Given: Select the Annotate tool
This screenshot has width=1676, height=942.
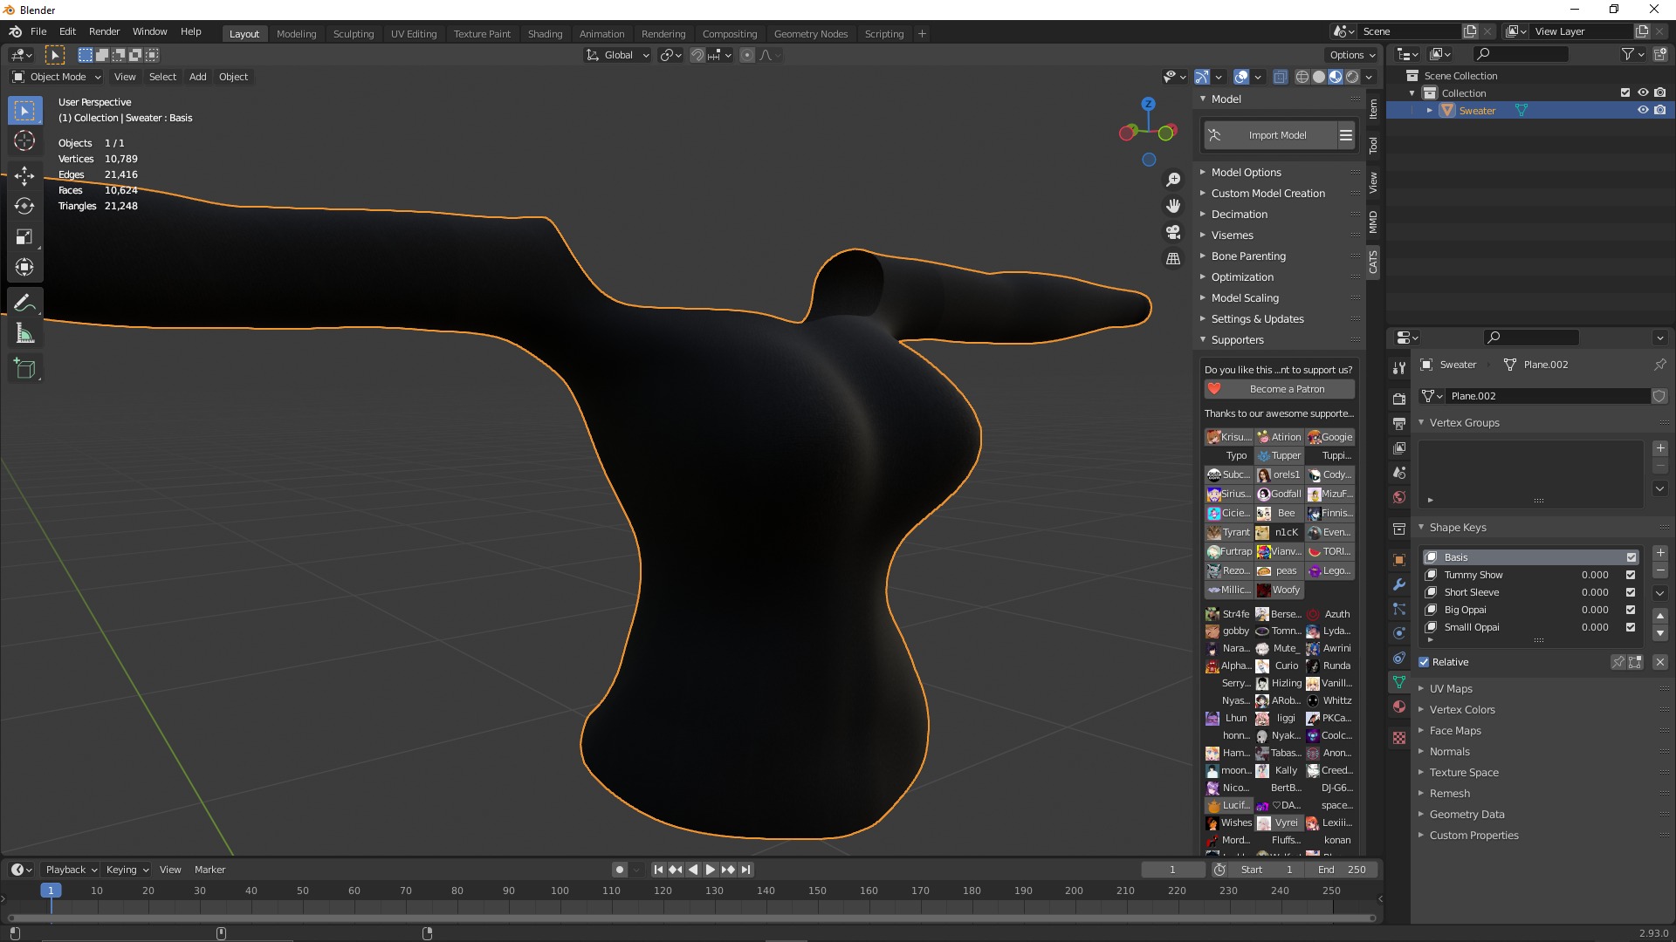Looking at the screenshot, I should (x=24, y=303).
